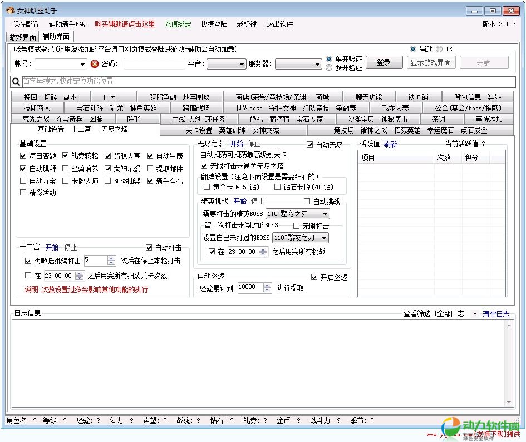526x442 pixels.
Task: Toggle the 开启巡逻 checkbox
Action: (x=314, y=277)
